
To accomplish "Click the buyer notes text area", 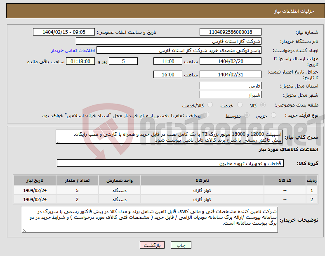I will tap(150, 220).
